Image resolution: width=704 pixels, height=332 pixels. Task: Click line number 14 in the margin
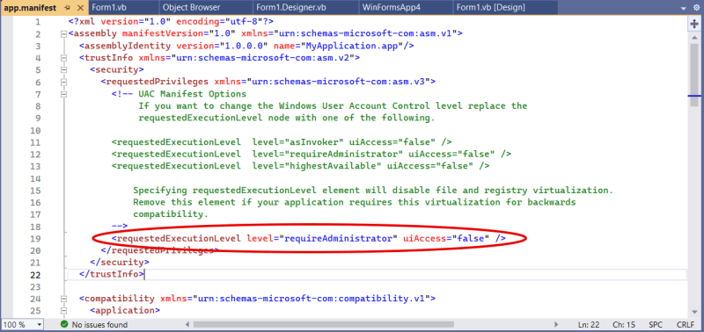(x=35, y=179)
